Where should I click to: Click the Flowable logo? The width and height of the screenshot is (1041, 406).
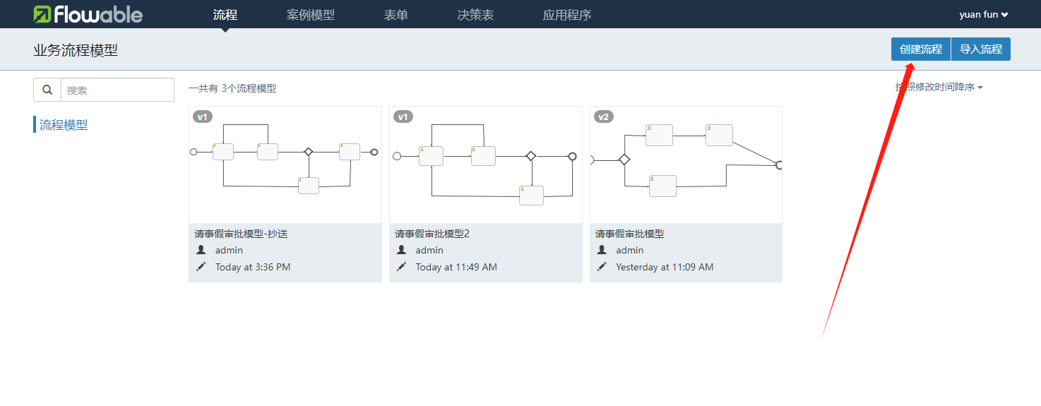(88, 14)
